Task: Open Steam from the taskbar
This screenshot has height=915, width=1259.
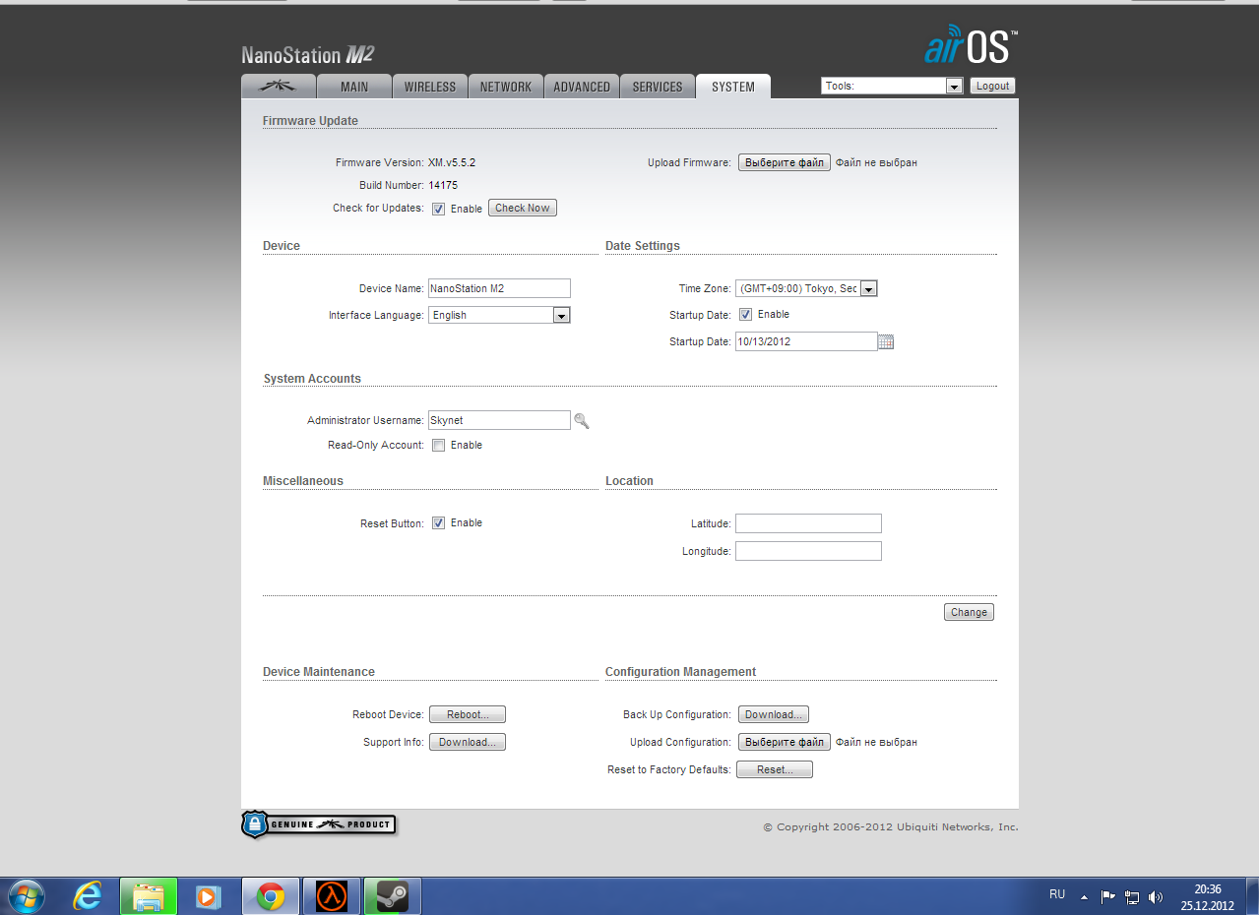Action: (x=393, y=896)
